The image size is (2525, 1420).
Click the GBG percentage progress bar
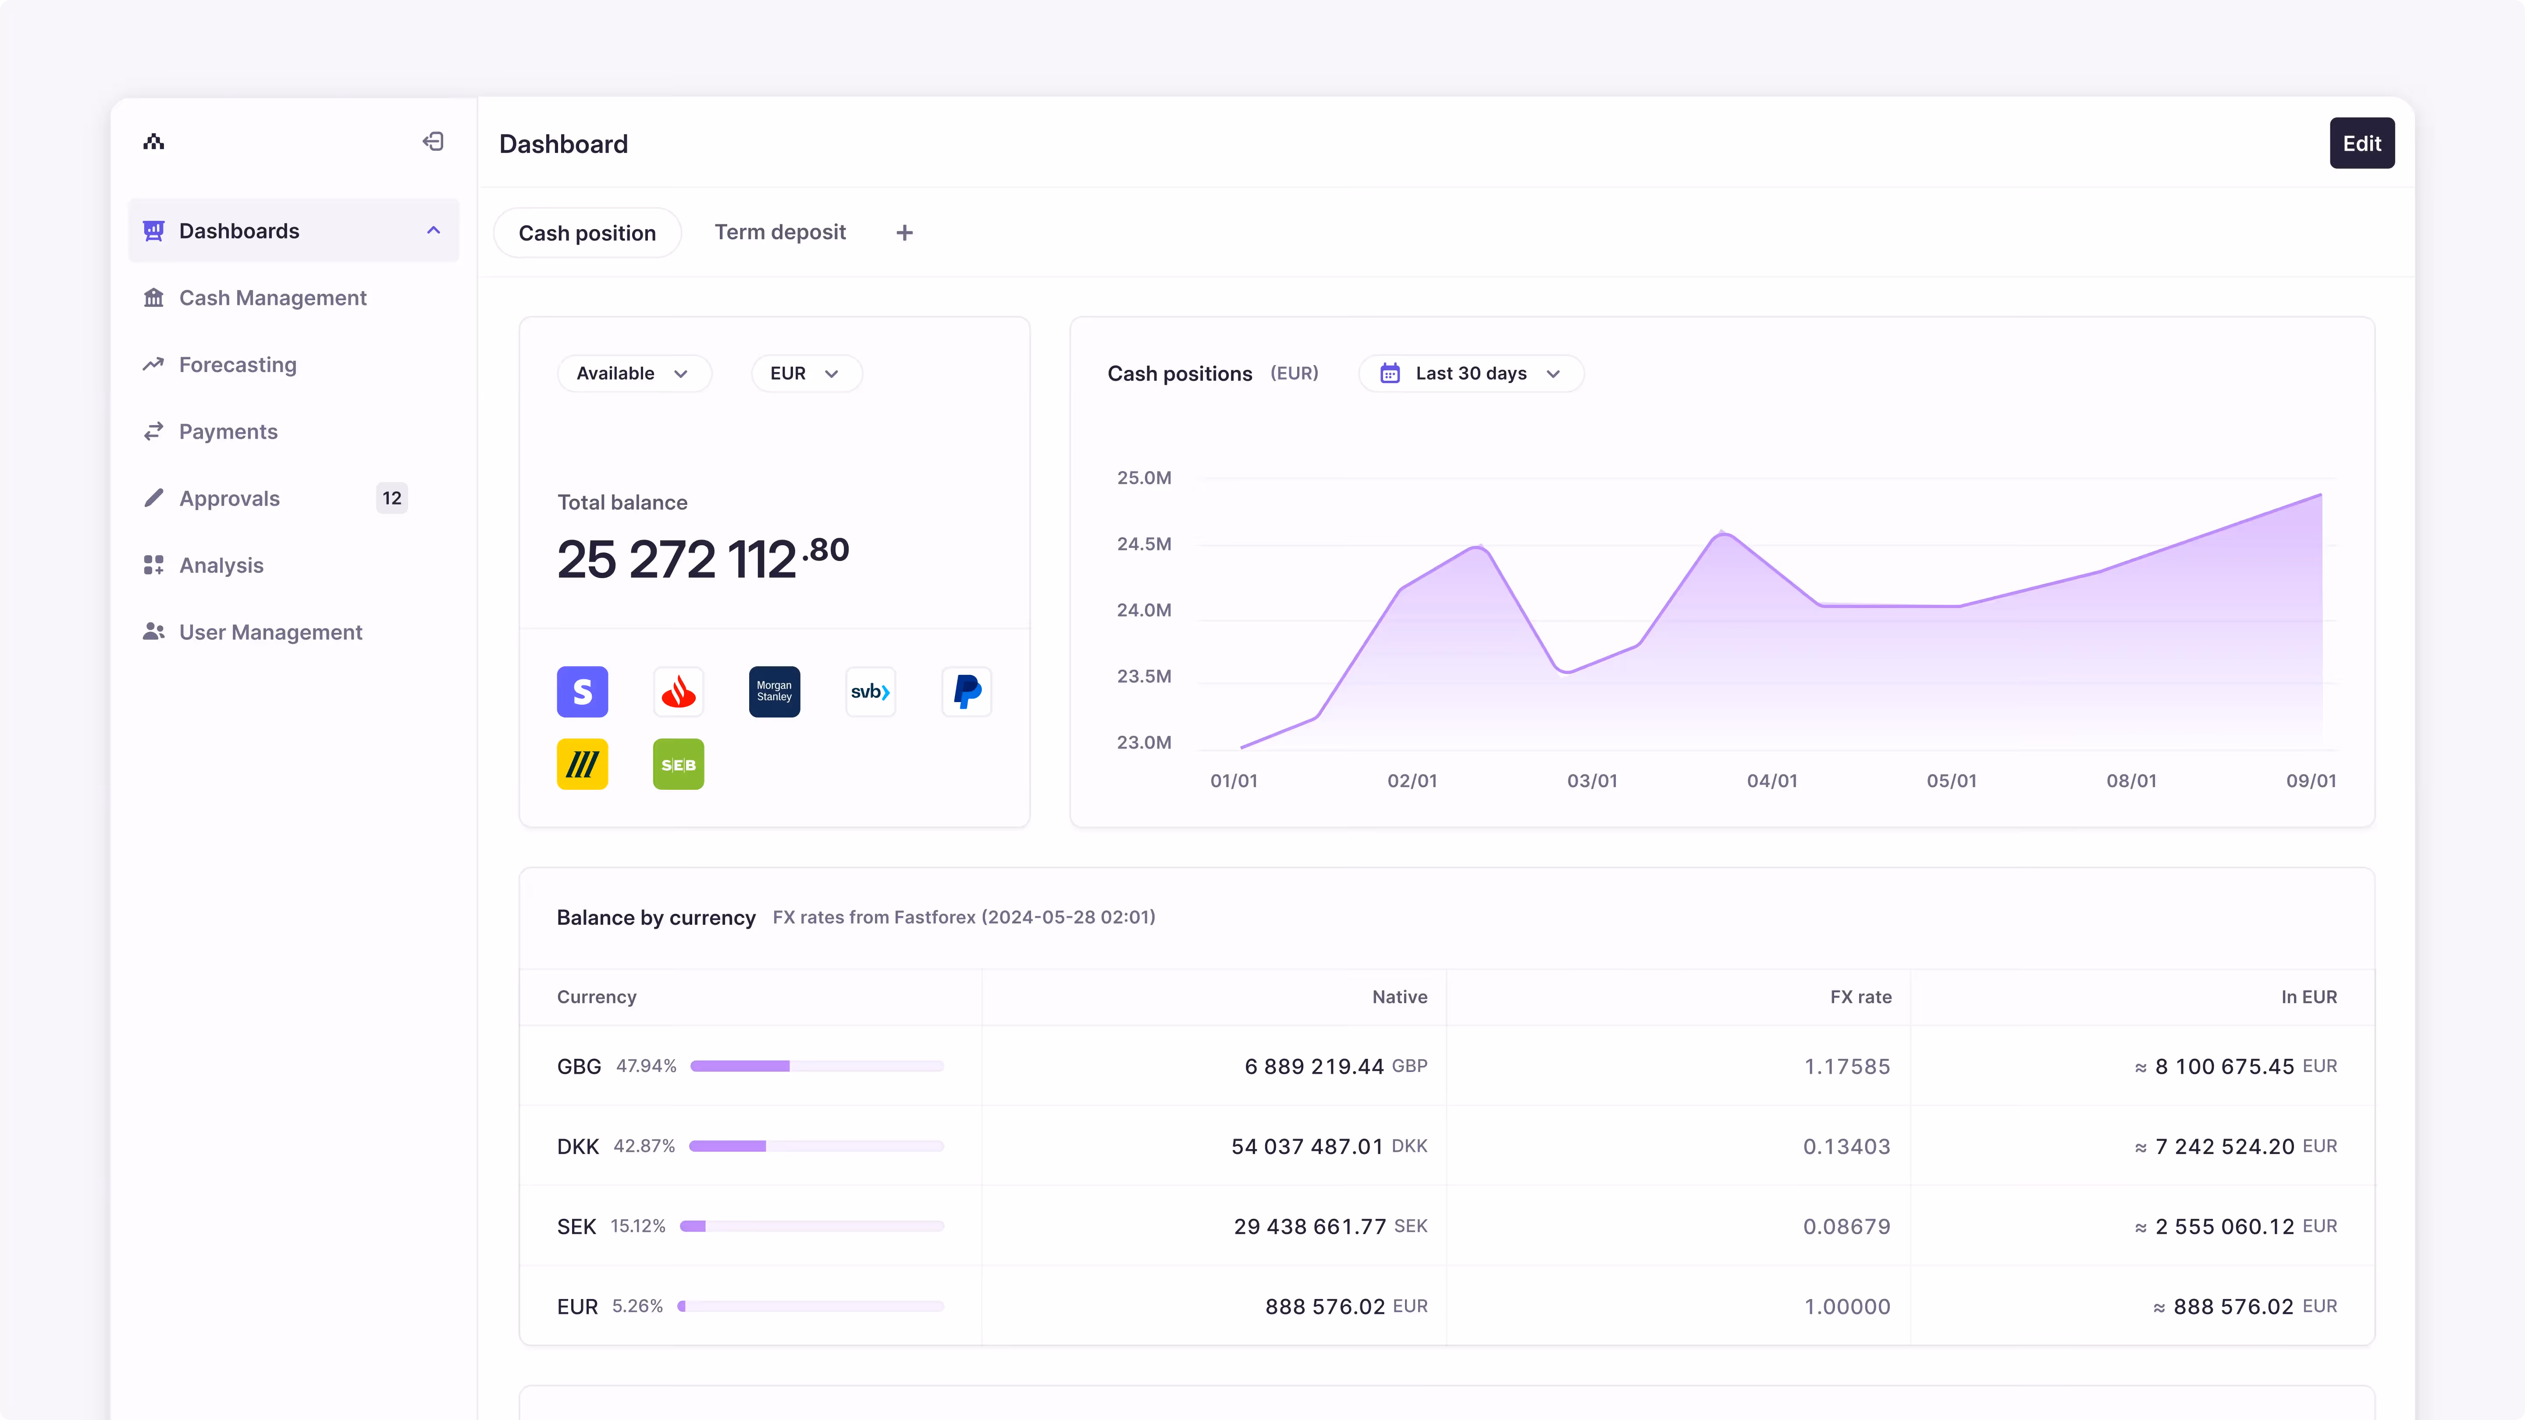(817, 1066)
